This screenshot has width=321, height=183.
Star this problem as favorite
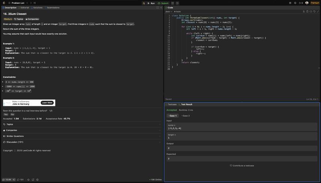click(28, 179)
